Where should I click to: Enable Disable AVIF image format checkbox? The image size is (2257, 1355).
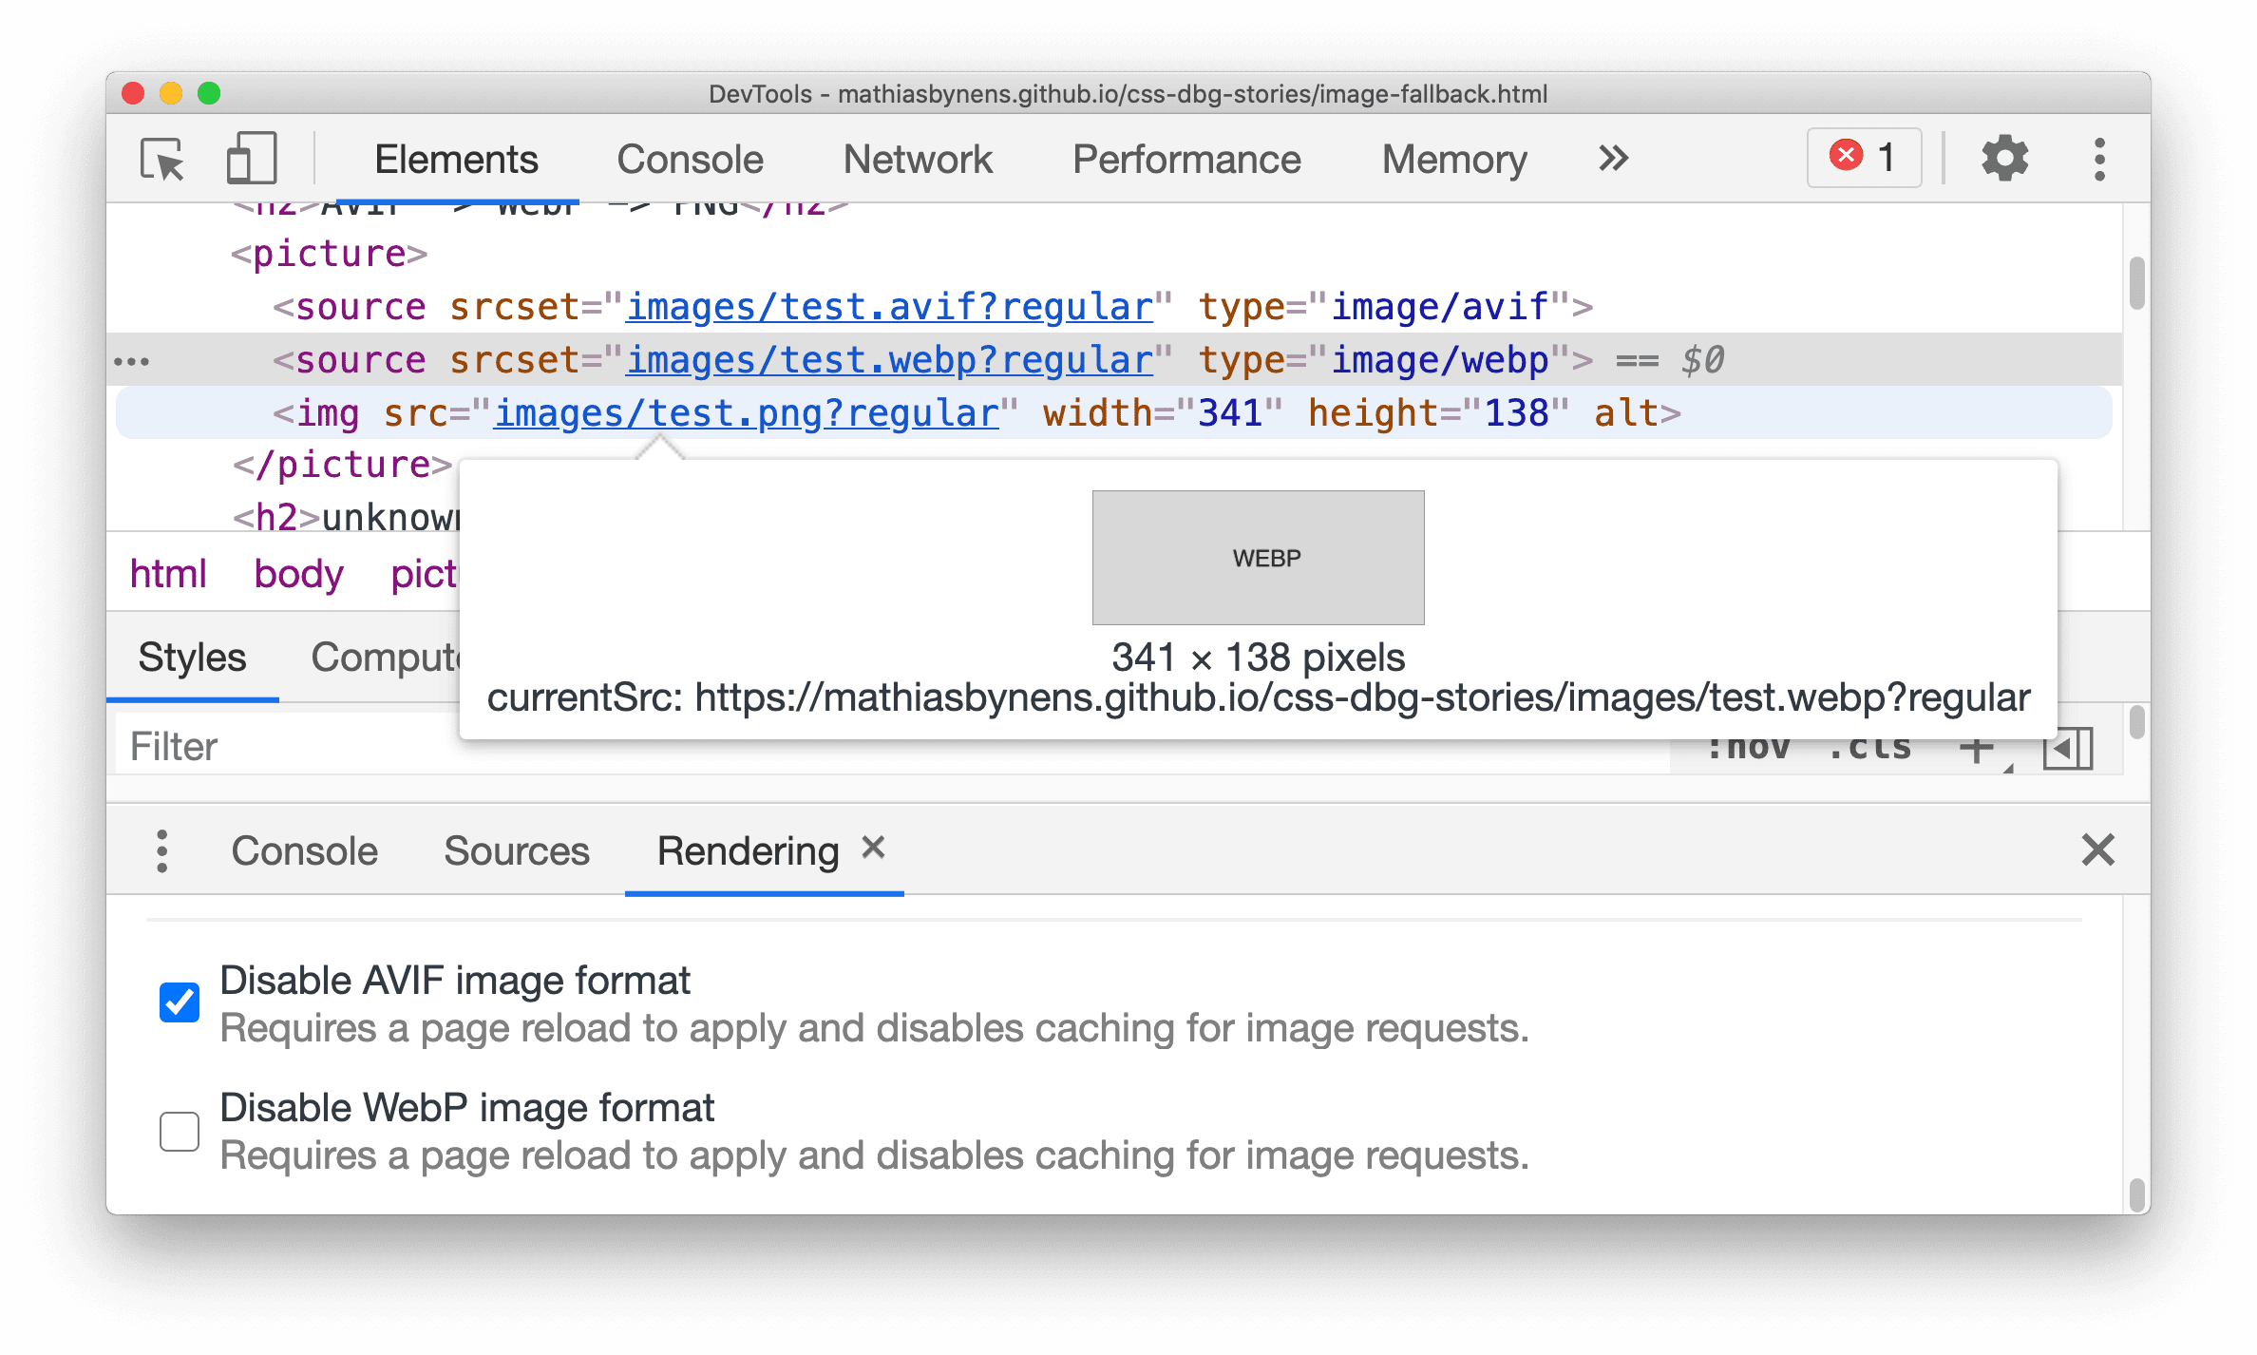click(x=182, y=995)
